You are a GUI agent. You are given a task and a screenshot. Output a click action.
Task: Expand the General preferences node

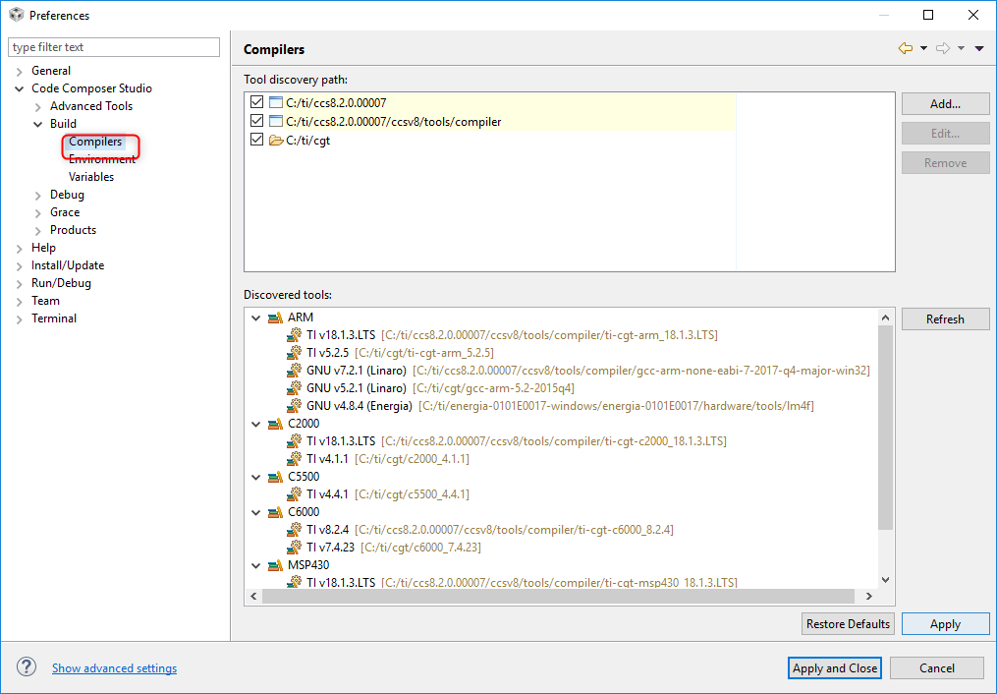pos(19,71)
